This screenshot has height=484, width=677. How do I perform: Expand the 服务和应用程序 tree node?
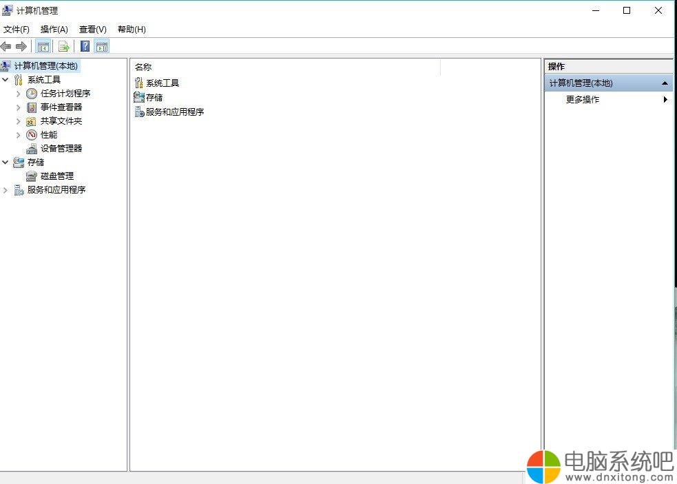coord(6,190)
